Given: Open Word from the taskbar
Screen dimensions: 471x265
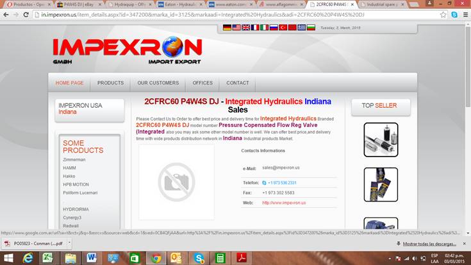Looking at the screenshot, I should tap(91, 258).
